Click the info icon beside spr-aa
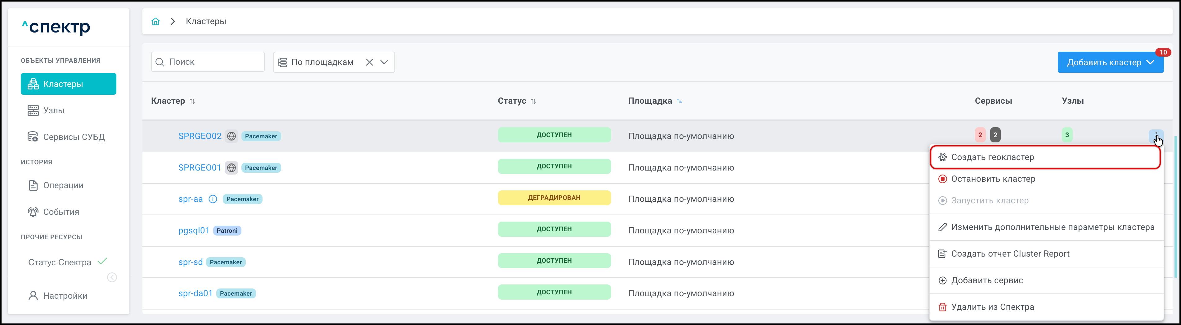The width and height of the screenshot is (1181, 325). coord(213,199)
